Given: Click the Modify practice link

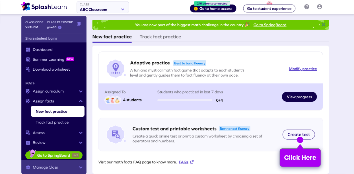Looking at the screenshot, I should [303, 69].
